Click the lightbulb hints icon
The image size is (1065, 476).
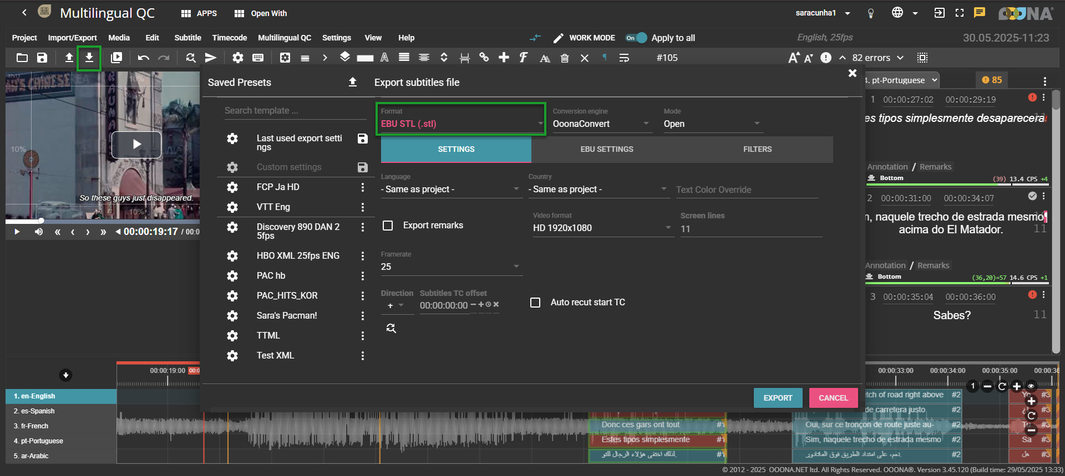click(871, 13)
